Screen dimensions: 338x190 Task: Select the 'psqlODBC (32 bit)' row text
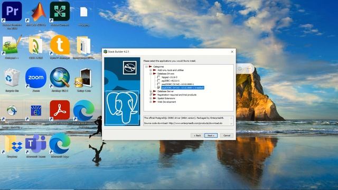point(177,84)
